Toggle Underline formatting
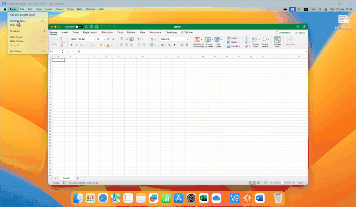This screenshot has height=207, width=356. pyautogui.click(x=81, y=45)
